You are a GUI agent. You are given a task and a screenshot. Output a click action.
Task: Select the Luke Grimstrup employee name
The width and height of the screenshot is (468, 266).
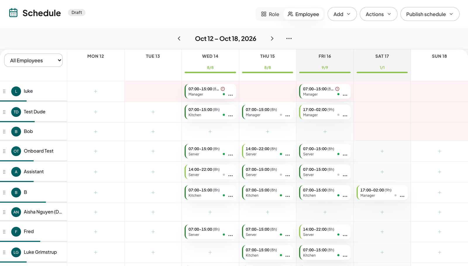(x=40, y=252)
